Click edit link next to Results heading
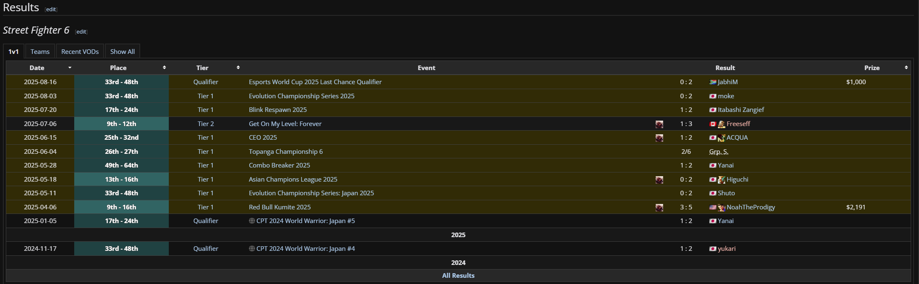The image size is (919, 284). click(x=51, y=10)
